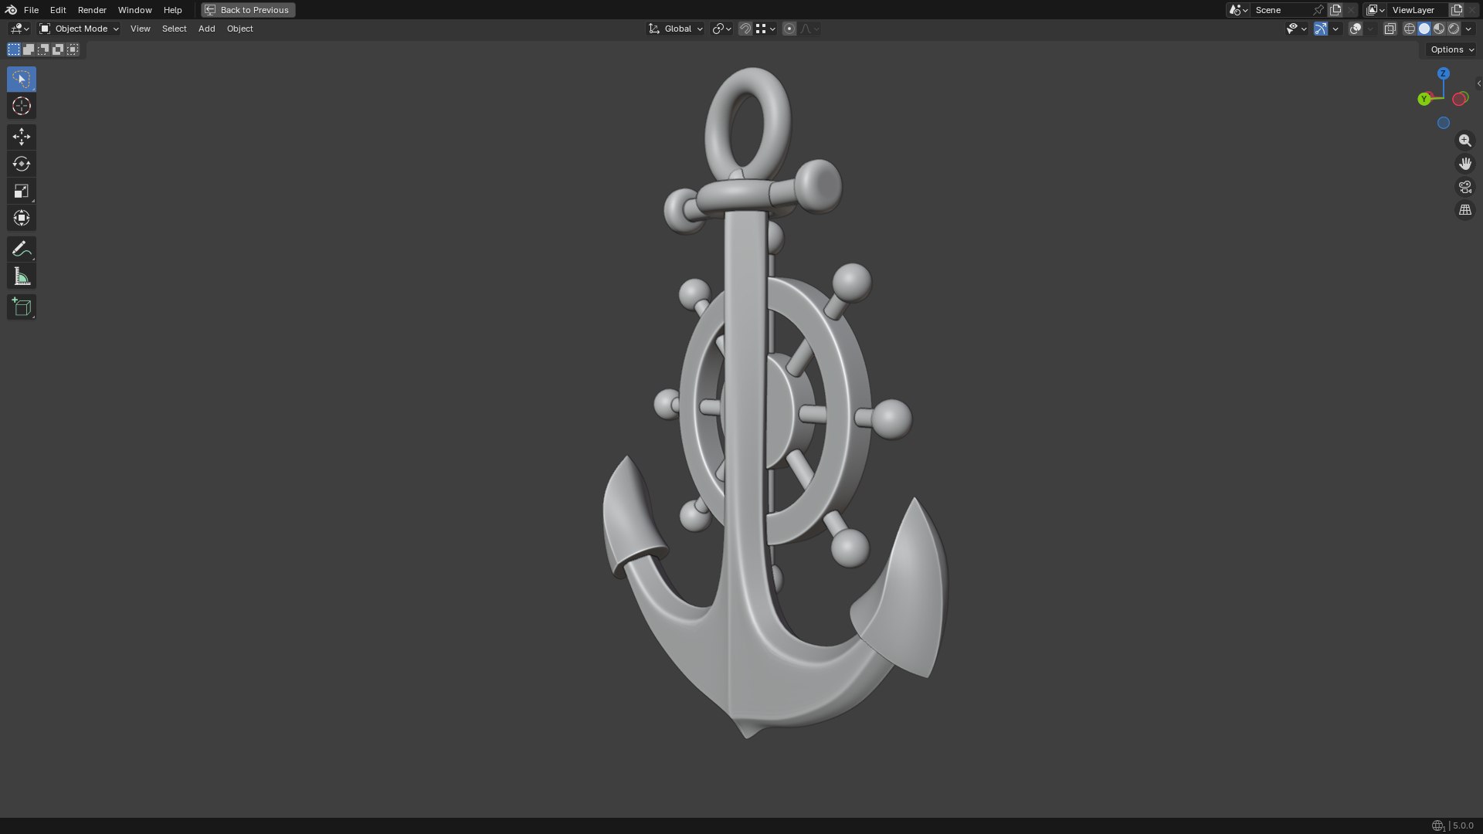
Task: Click the pan hand viewport icon
Action: coord(1464,164)
